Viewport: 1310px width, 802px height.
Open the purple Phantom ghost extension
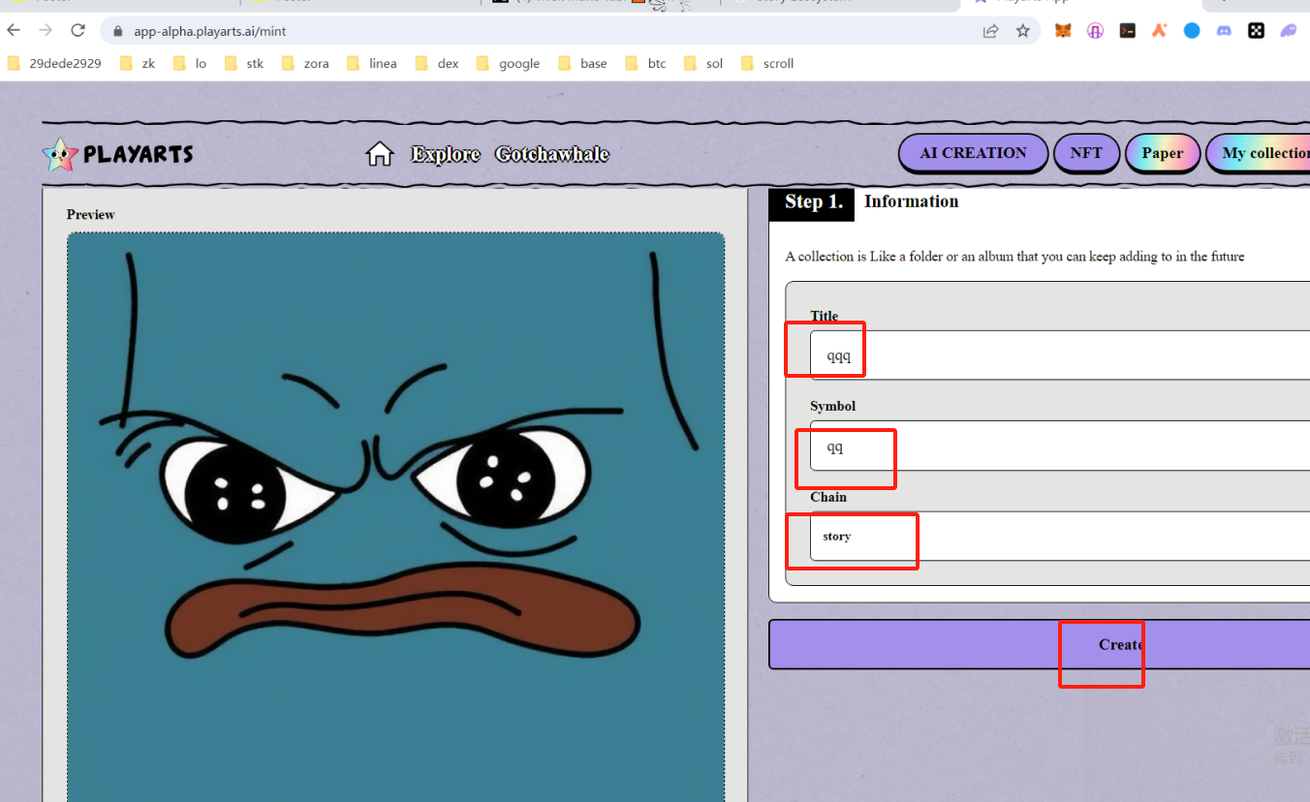click(x=1289, y=31)
